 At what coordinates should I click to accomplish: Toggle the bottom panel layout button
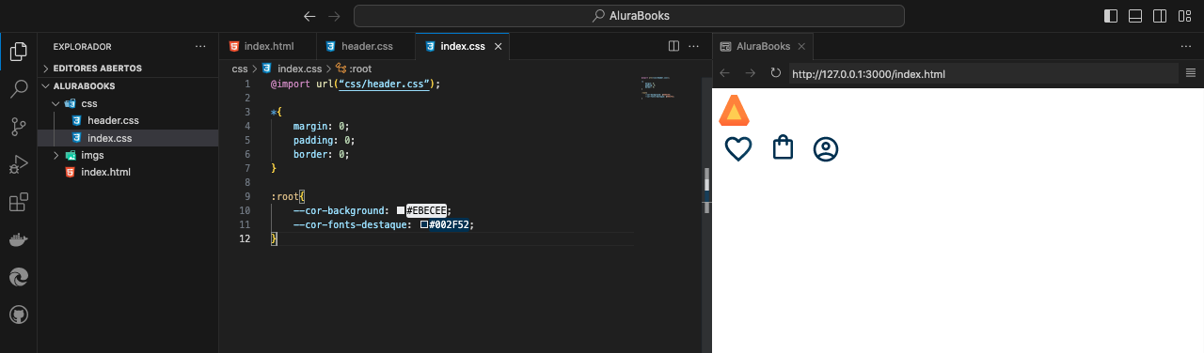(x=1135, y=16)
